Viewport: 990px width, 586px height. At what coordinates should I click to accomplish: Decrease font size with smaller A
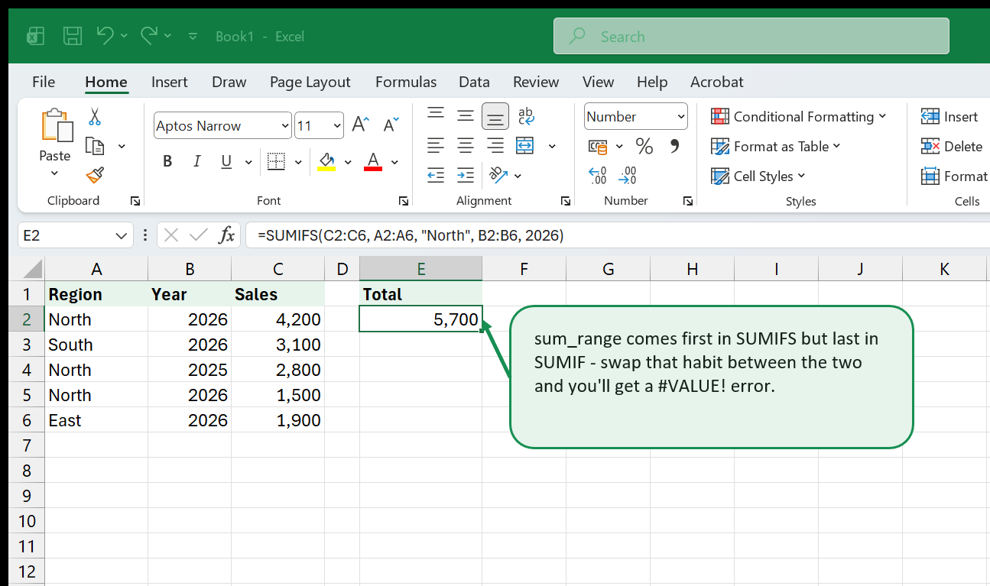tap(391, 125)
